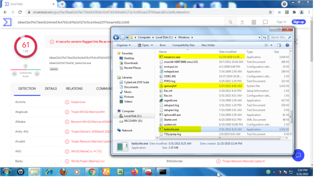
Task: Open a new Chrome tab
Action: coord(63,4)
